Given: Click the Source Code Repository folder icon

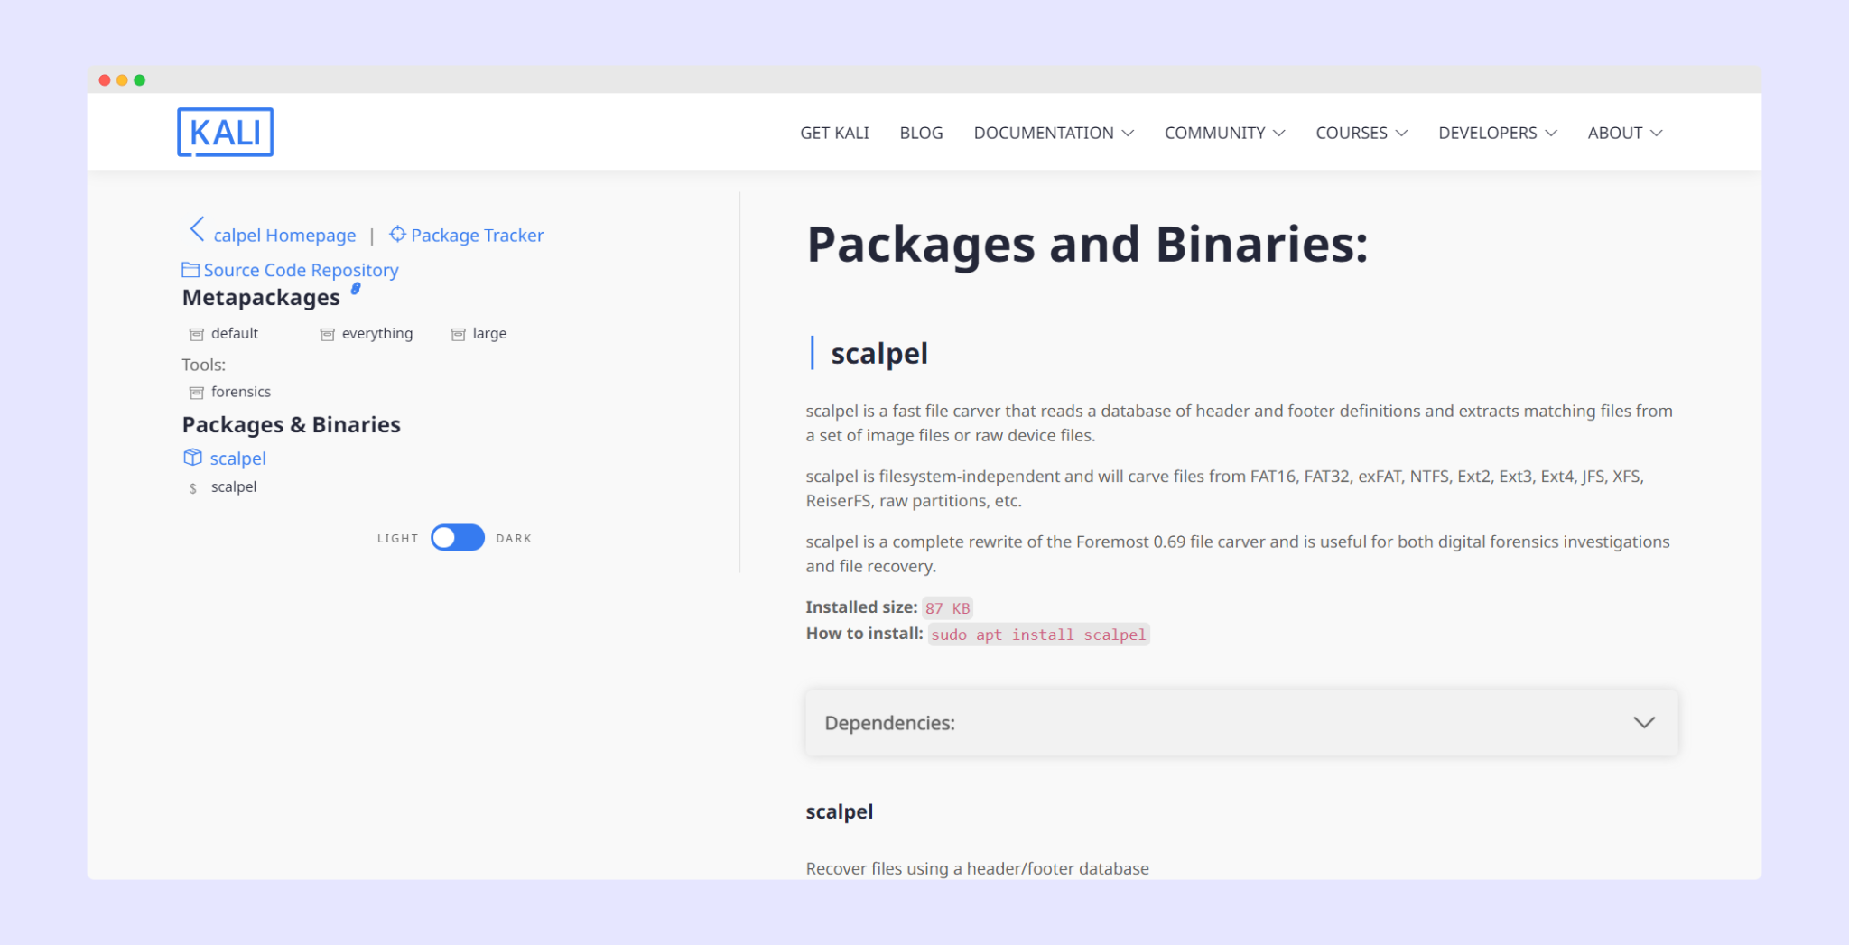Looking at the screenshot, I should pos(190,270).
